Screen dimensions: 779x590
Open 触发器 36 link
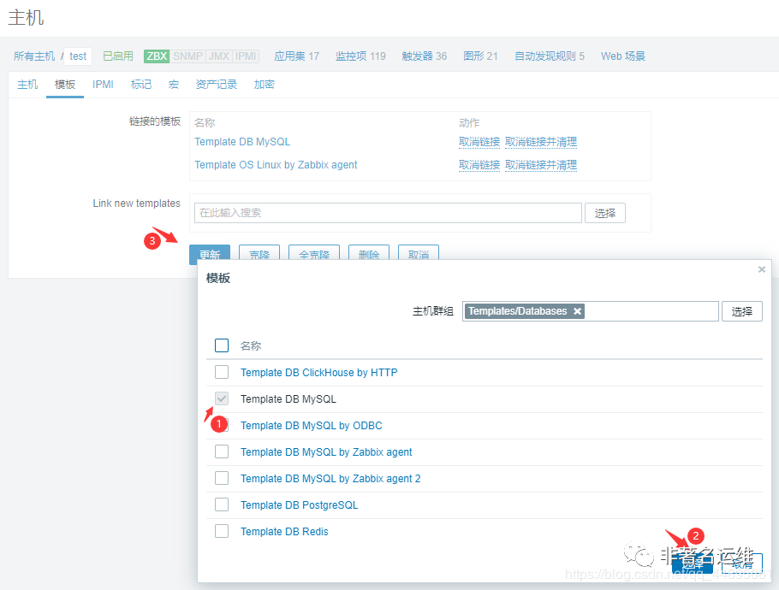coord(425,56)
